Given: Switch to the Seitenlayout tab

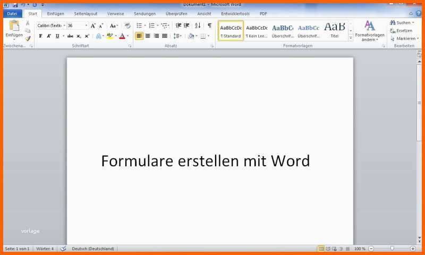Looking at the screenshot, I should [86, 14].
